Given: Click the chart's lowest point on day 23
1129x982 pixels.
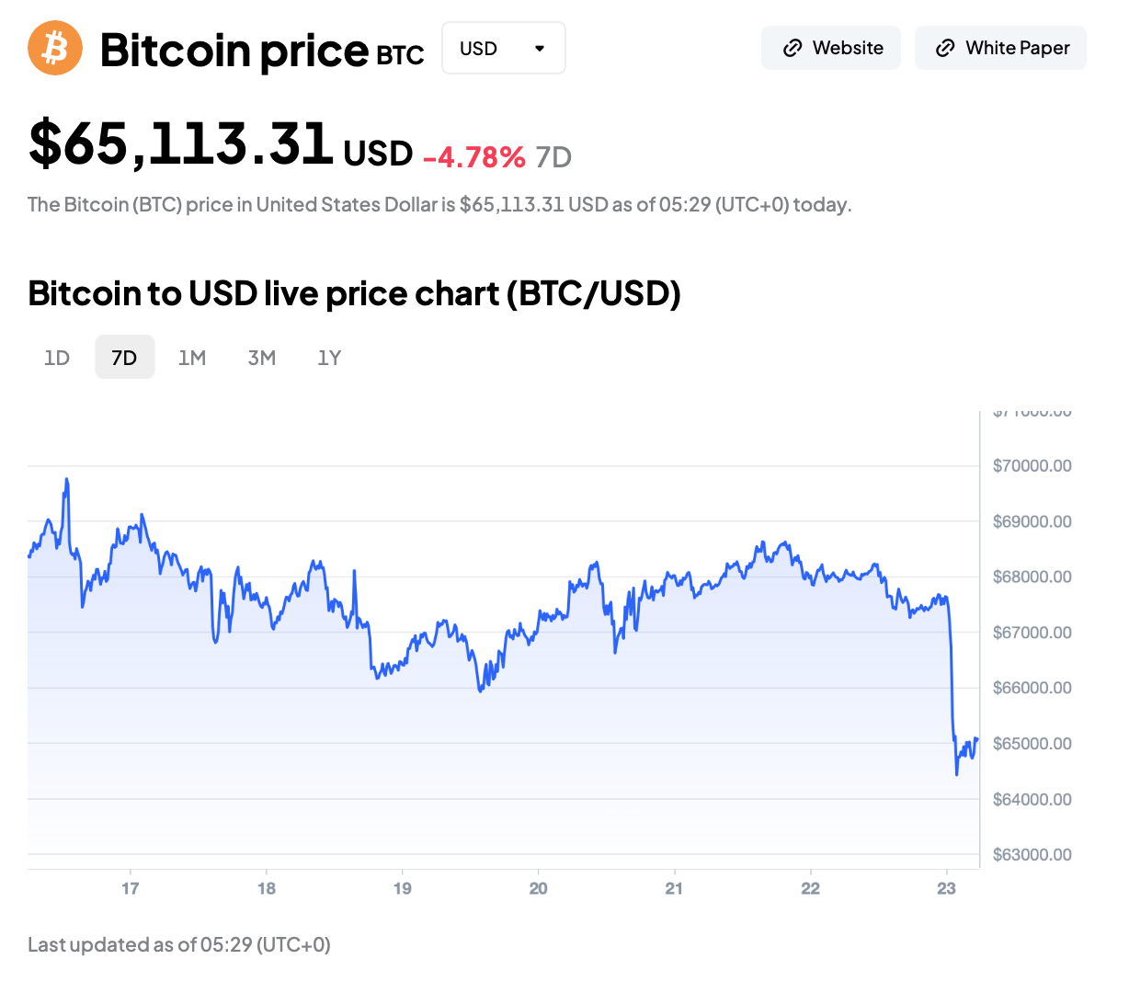Looking at the screenshot, I should tap(957, 774).
